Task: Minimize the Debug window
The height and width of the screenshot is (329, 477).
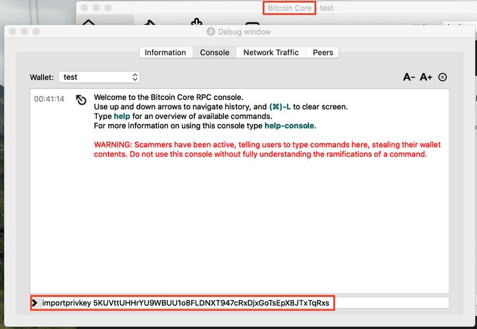Action: [x=24, y=32]
